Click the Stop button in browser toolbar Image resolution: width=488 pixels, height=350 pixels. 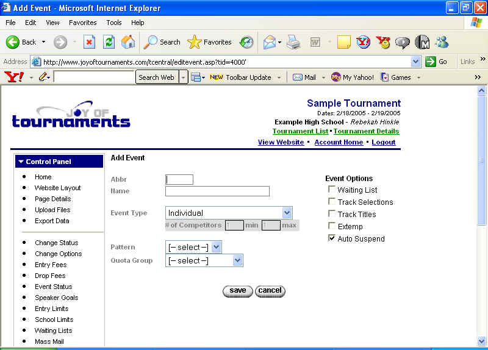click(x=89, y=42)
